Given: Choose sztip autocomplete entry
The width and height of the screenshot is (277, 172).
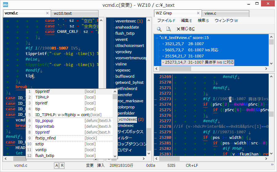Looking at the screenshot, I should (x=69, y=144).
